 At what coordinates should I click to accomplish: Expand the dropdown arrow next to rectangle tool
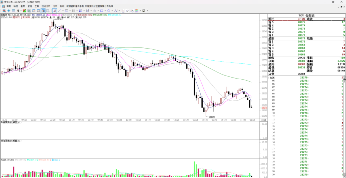105,11
